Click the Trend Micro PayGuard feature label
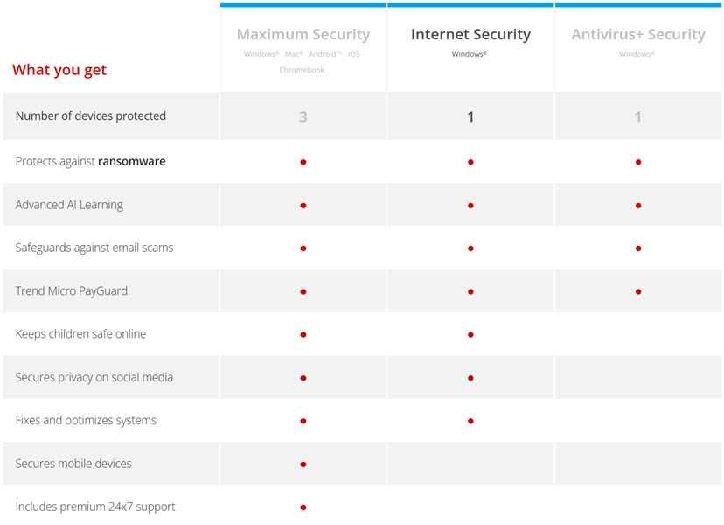This screenshot has width=724, height=525. (x=71, y=290)
